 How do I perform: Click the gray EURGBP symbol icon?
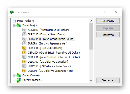click(24, 39)
